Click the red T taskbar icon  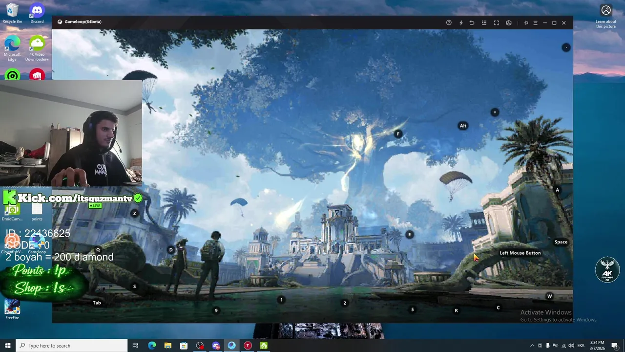248,346
